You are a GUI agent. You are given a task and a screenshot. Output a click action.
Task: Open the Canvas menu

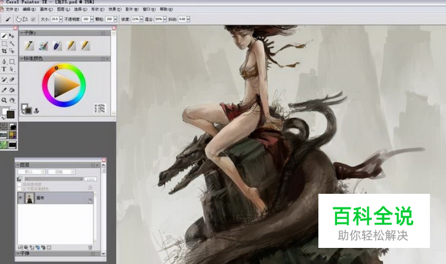46,10
